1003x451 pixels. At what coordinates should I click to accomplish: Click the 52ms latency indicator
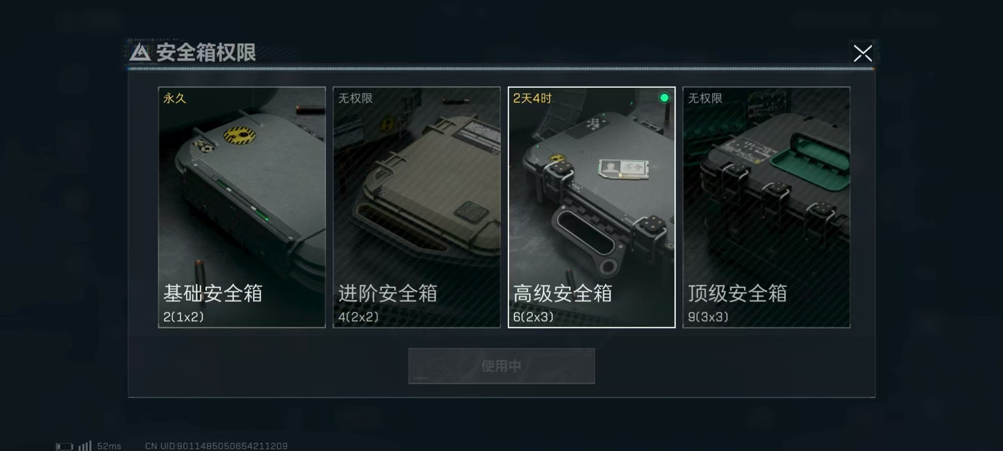pos(109,446)
